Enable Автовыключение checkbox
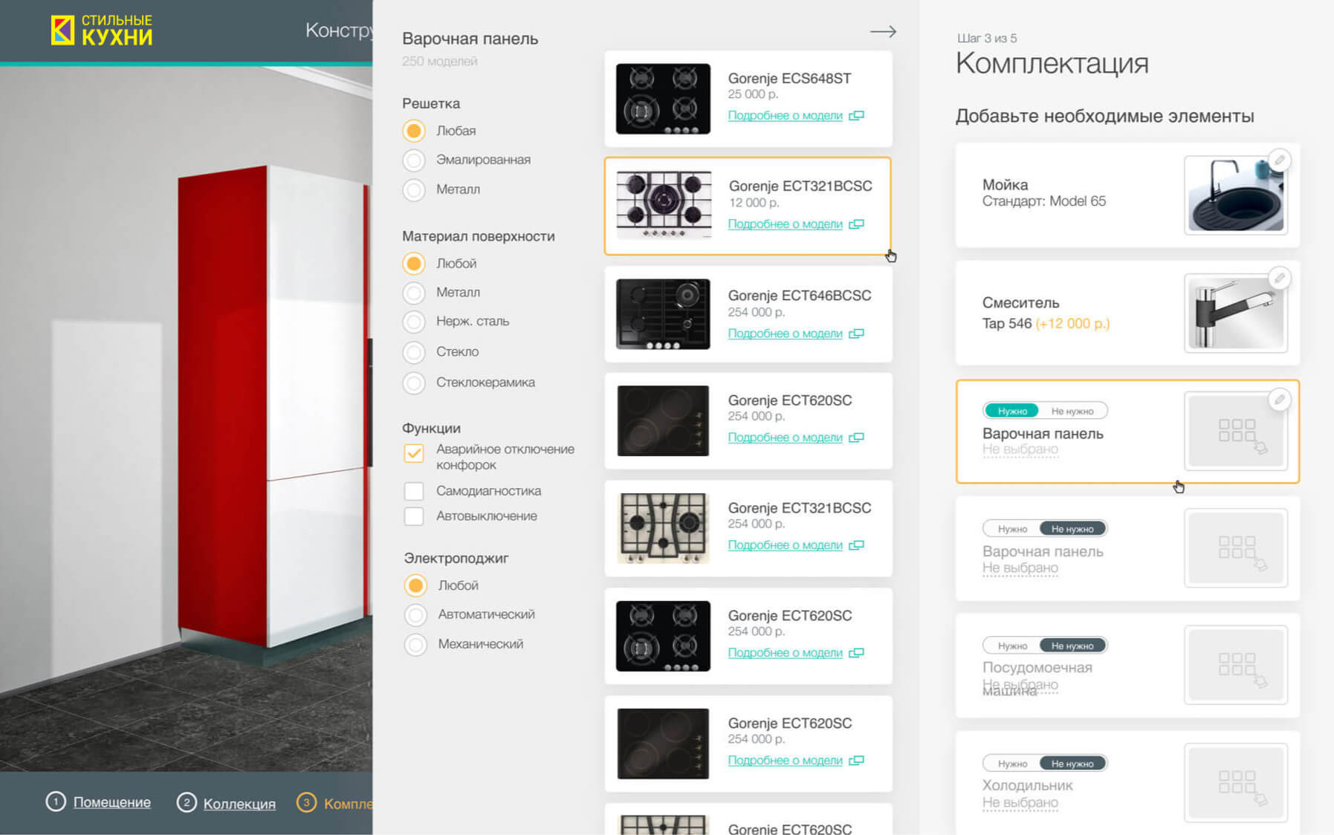Screen dimensions: 1334x835 [414, 516]
